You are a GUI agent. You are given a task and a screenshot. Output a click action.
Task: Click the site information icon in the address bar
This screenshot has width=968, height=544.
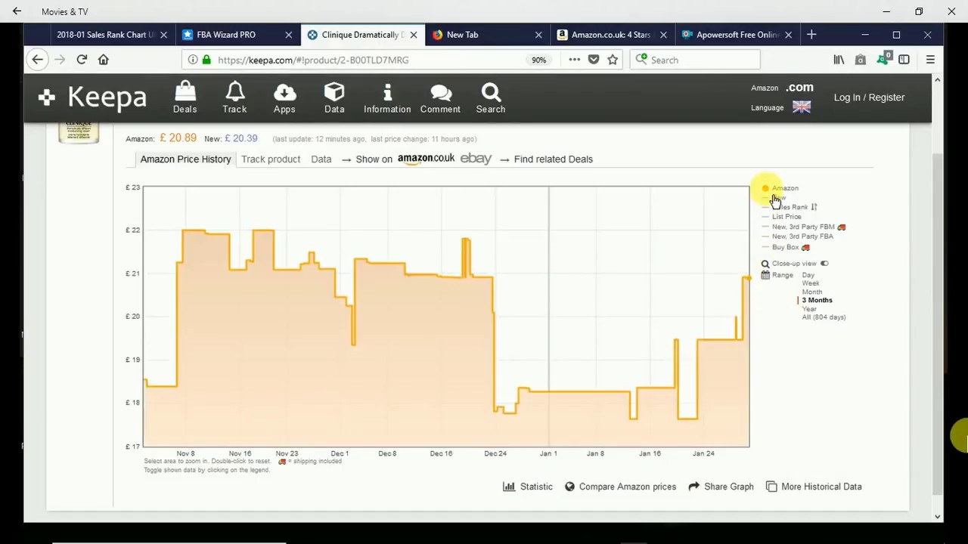[193, 60]
